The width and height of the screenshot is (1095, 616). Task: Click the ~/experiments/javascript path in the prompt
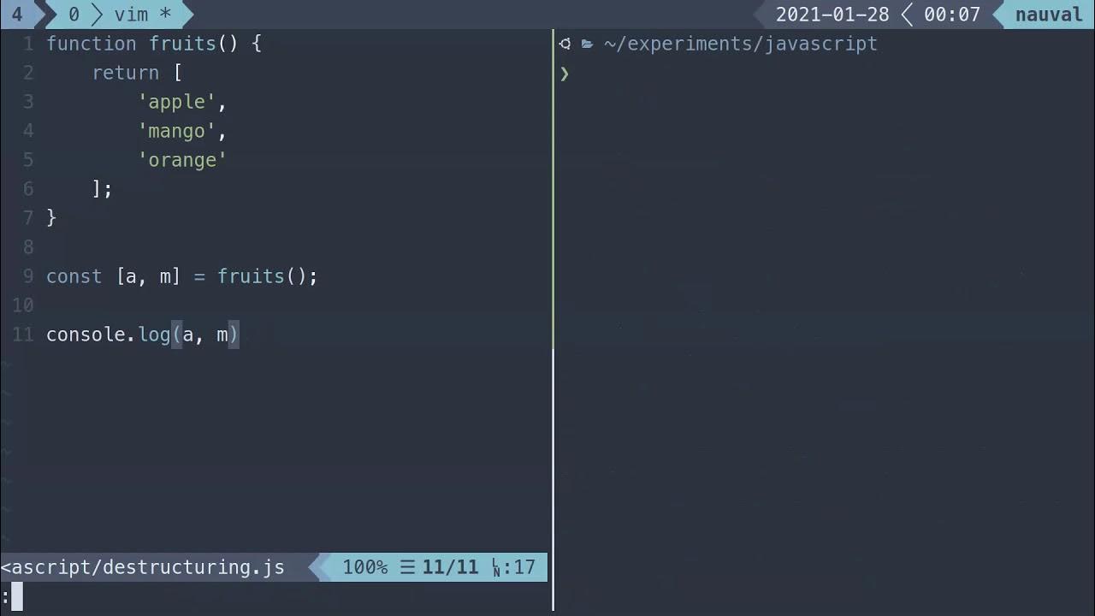pyautogui.click(x=740, y=44)
